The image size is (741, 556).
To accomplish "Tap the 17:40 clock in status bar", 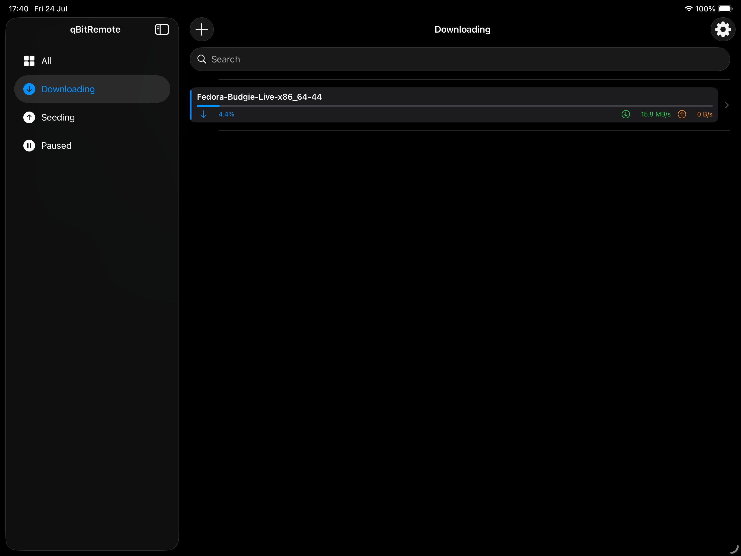I will (18, 9).
